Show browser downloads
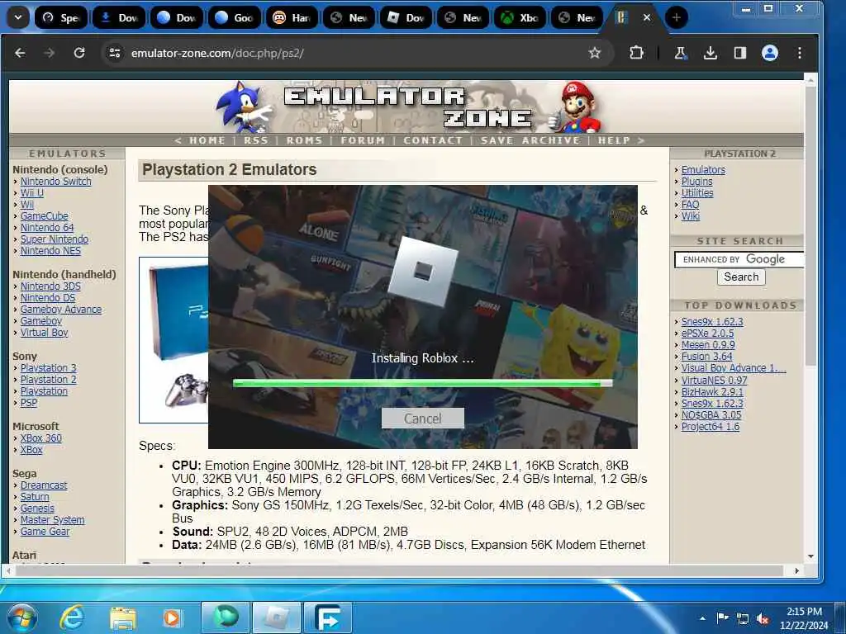This screenshot has height=634, width=846. (711, 53)
